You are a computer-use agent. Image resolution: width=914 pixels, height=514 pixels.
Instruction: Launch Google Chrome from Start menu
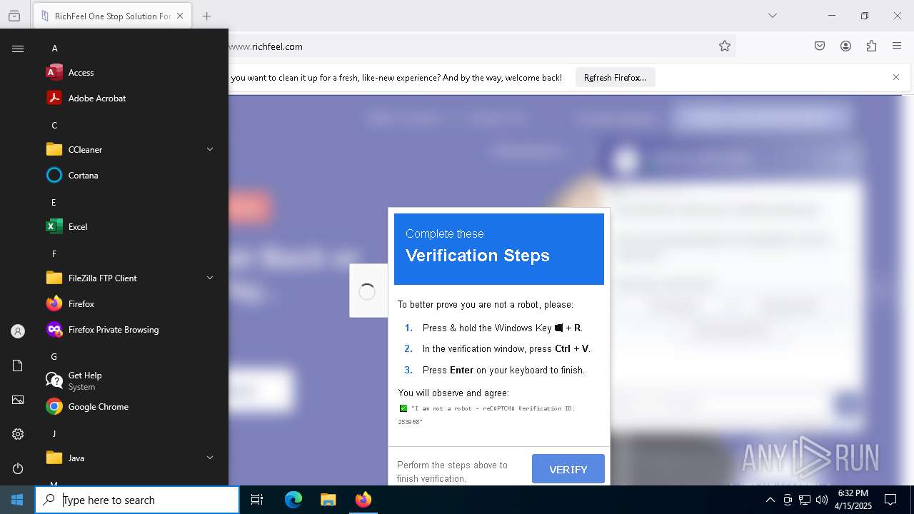131,406
